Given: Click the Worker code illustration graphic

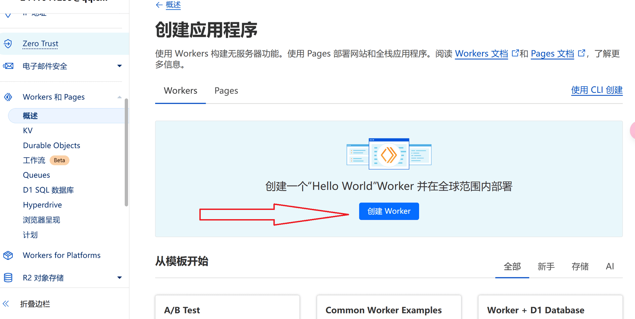Looking at the screenshot, I should click(389, 154).
